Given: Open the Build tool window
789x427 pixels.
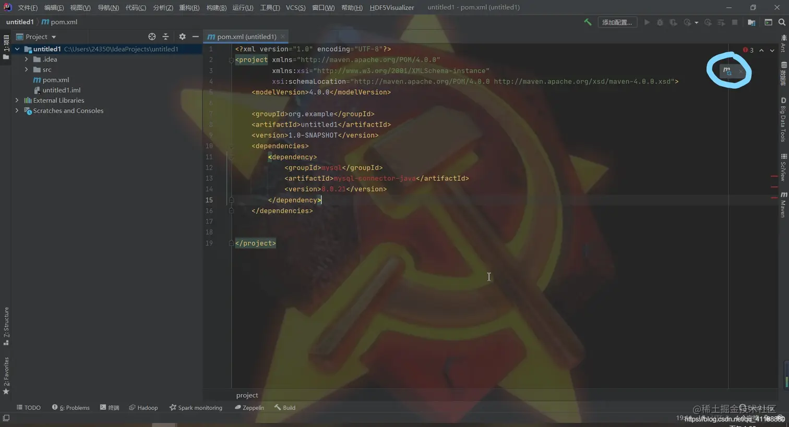Looking at the screenshot, I should click(x=285, y=408).
